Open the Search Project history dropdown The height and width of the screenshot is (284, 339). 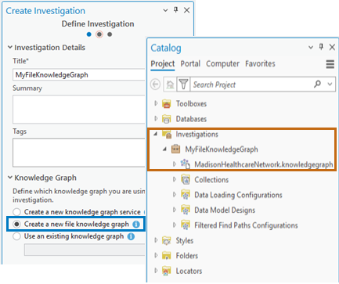pyautogui.click(x=330, y=84)
